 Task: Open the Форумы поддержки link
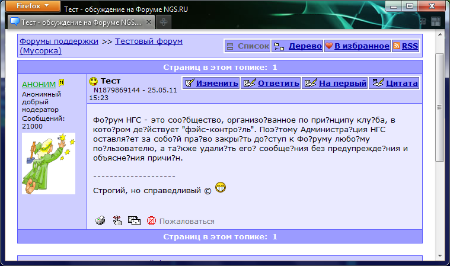pos(59,41)
